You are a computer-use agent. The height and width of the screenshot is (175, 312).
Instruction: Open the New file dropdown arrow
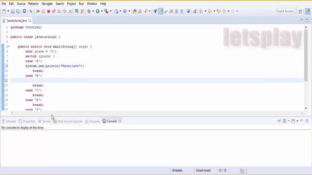point(8,11)
